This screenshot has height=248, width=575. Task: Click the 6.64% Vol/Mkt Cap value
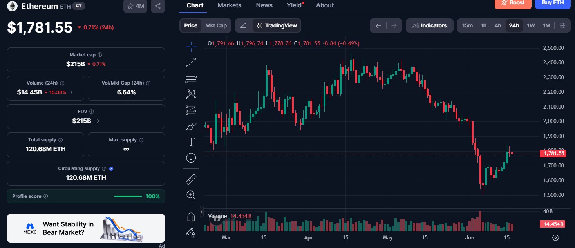click(126, 92)
